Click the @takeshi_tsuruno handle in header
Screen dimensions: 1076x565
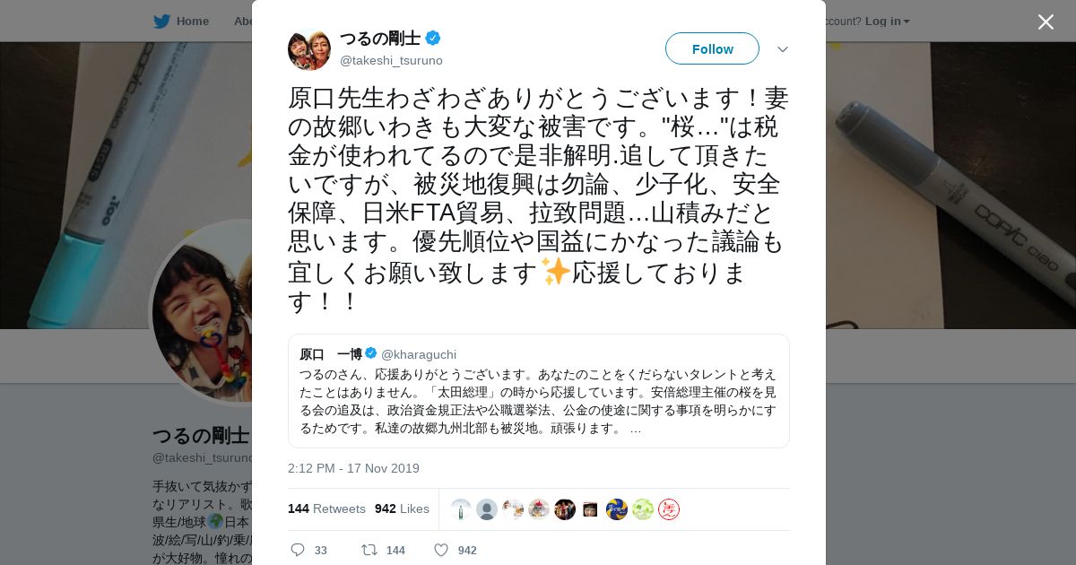click(x=391, y=60)
